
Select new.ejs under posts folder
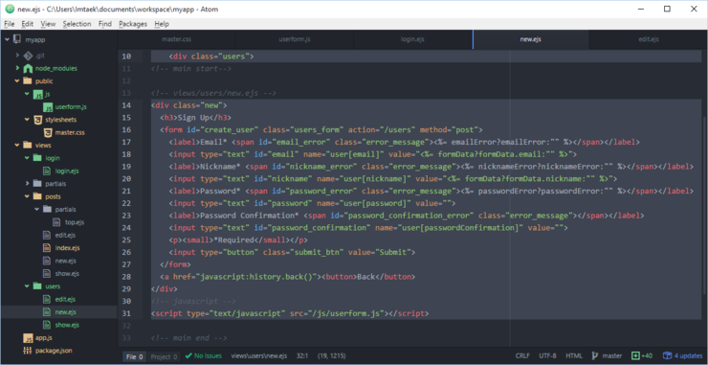click(65, 261)
